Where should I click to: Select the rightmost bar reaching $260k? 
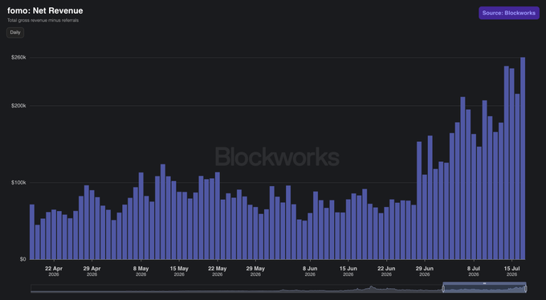click(x=523, y=158)
